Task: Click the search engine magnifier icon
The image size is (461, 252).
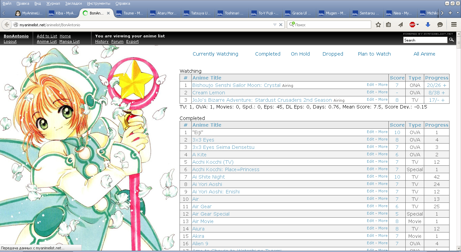Action: pos(292,25)
